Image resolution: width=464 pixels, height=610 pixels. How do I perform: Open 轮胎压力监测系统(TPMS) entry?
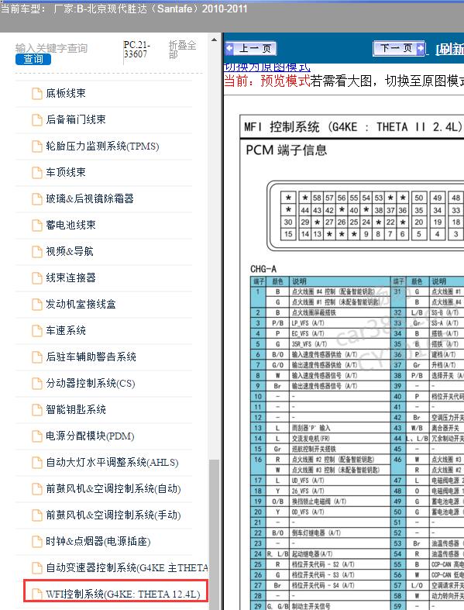pyautogui.click(x=103, y=146)
